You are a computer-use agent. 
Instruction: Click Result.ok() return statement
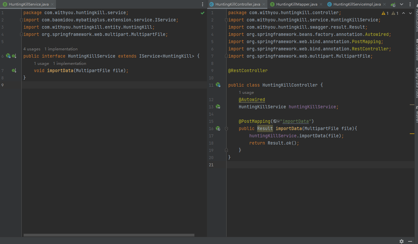coord(274,143)
